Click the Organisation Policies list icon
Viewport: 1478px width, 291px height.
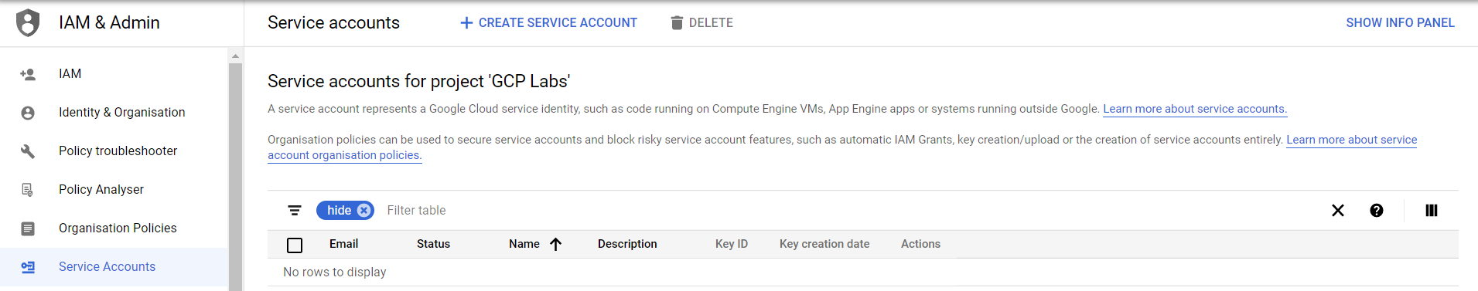pyautogui.click(x=28, y=228)
